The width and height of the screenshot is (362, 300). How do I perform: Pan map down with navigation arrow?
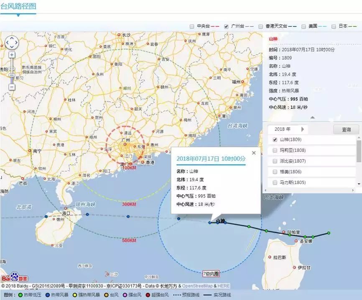click(12, 47)
